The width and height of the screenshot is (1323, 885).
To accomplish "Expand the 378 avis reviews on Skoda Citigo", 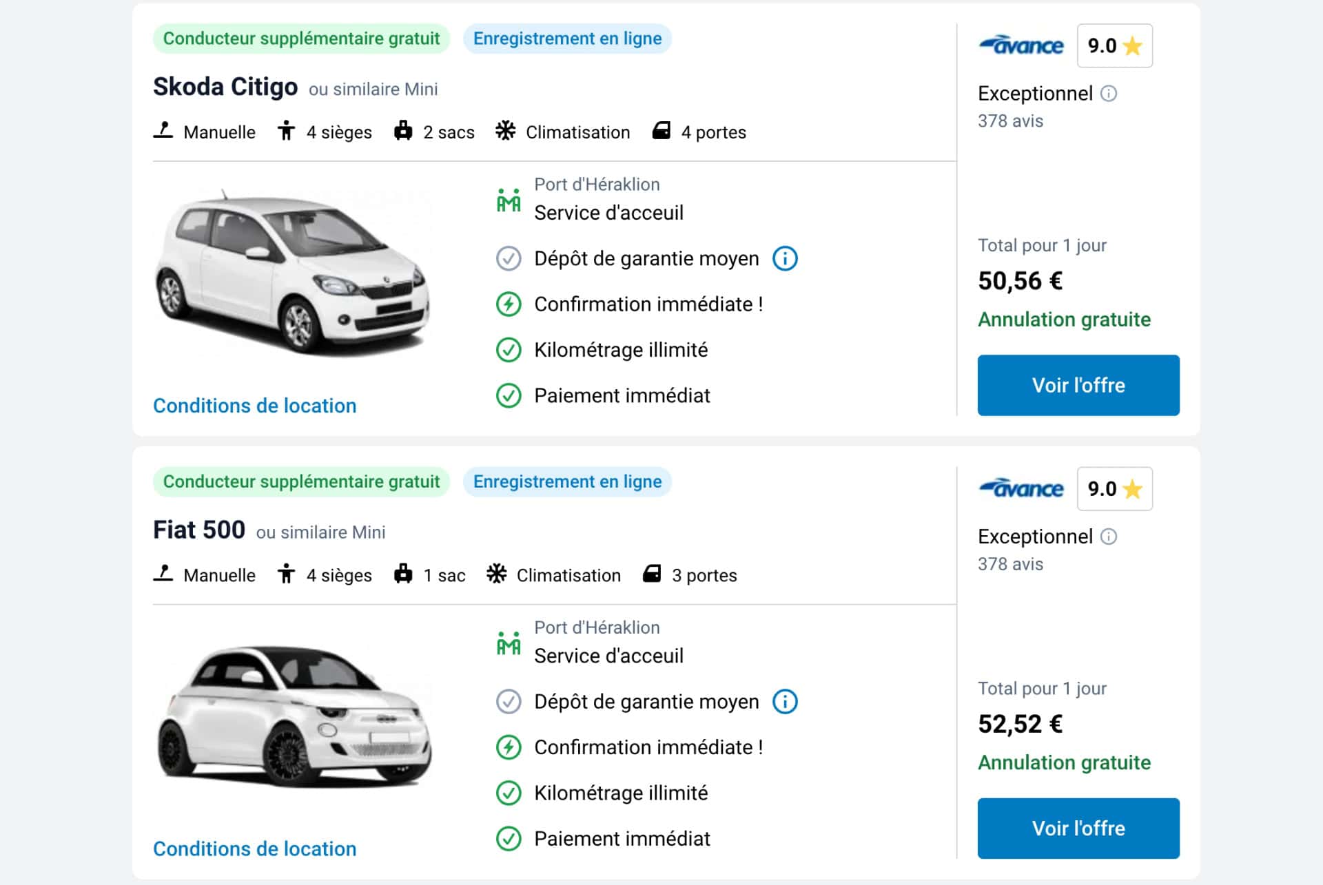I will [x=1009, y=121].
